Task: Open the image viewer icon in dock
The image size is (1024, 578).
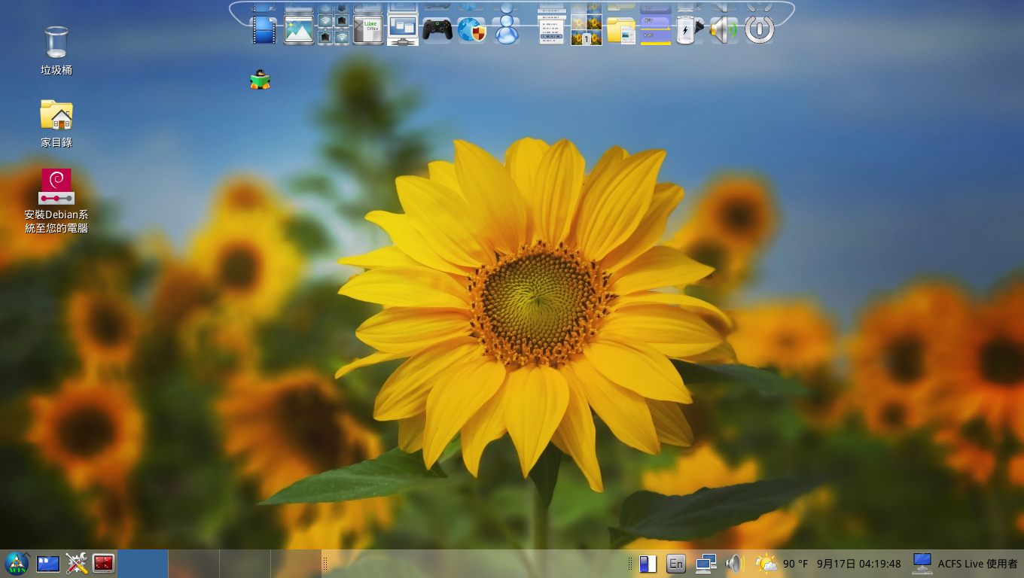Action: [x=298, y=30]
